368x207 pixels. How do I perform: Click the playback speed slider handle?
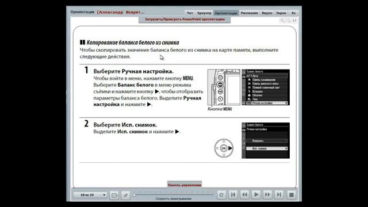point(135,195)
